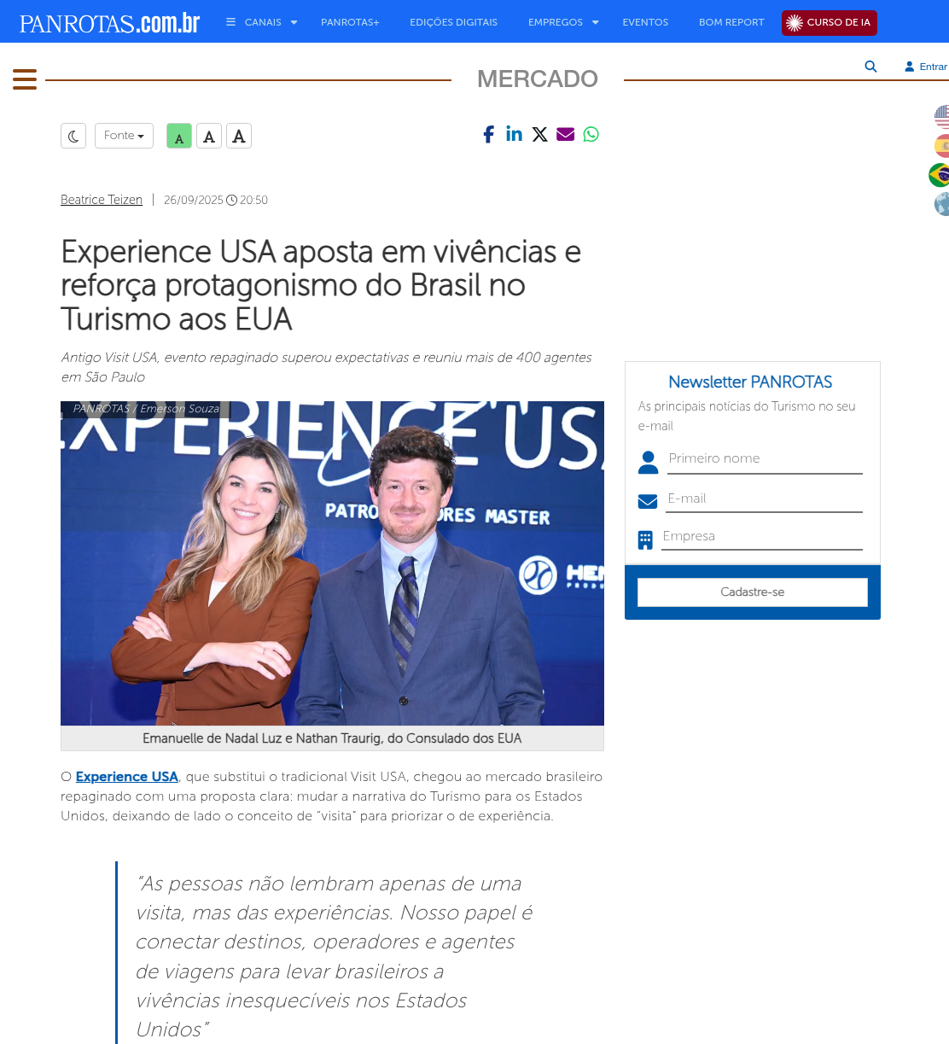Open the CANAIS dropdown menu

[x=262, y=22]
